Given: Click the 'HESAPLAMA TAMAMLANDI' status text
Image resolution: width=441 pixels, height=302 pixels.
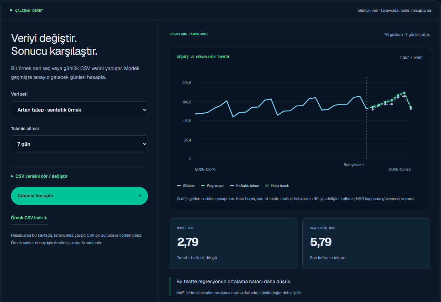Looking at the screenshot, I should pos(189,34).
